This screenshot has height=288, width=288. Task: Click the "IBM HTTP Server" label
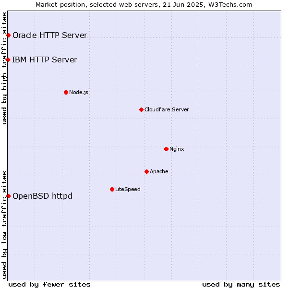[45, 60]
